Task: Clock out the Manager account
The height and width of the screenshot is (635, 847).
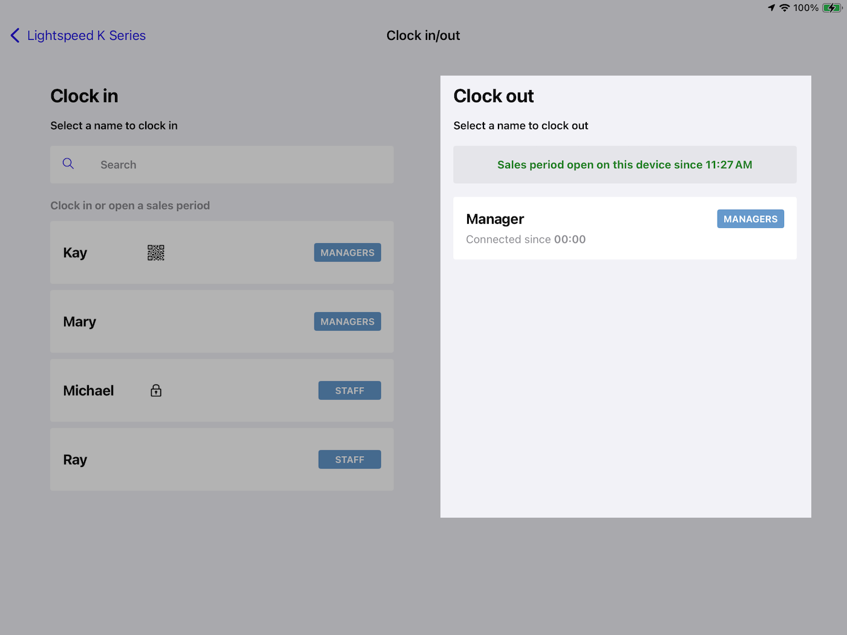Action: point(575,228)
